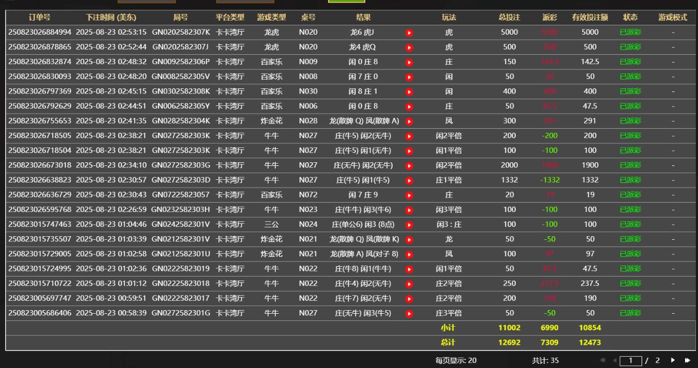Open replay for round GN0212582301U

pyautogui.click(x=409, y=254)
